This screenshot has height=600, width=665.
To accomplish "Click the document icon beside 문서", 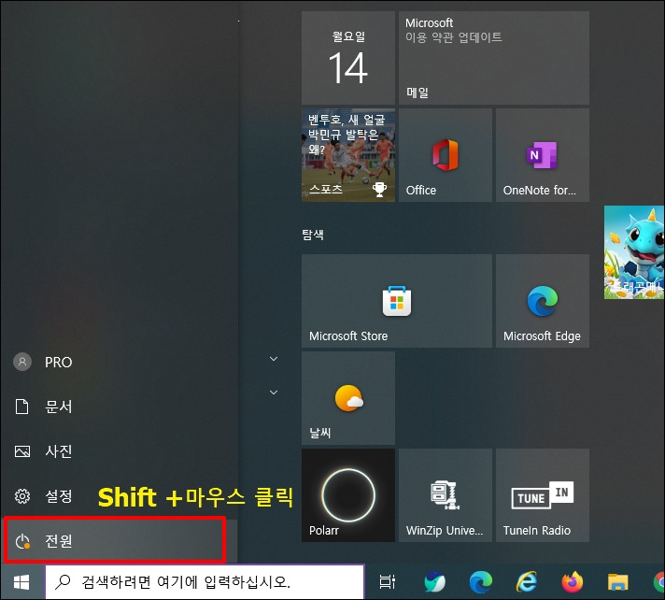I will coord(22,407).
